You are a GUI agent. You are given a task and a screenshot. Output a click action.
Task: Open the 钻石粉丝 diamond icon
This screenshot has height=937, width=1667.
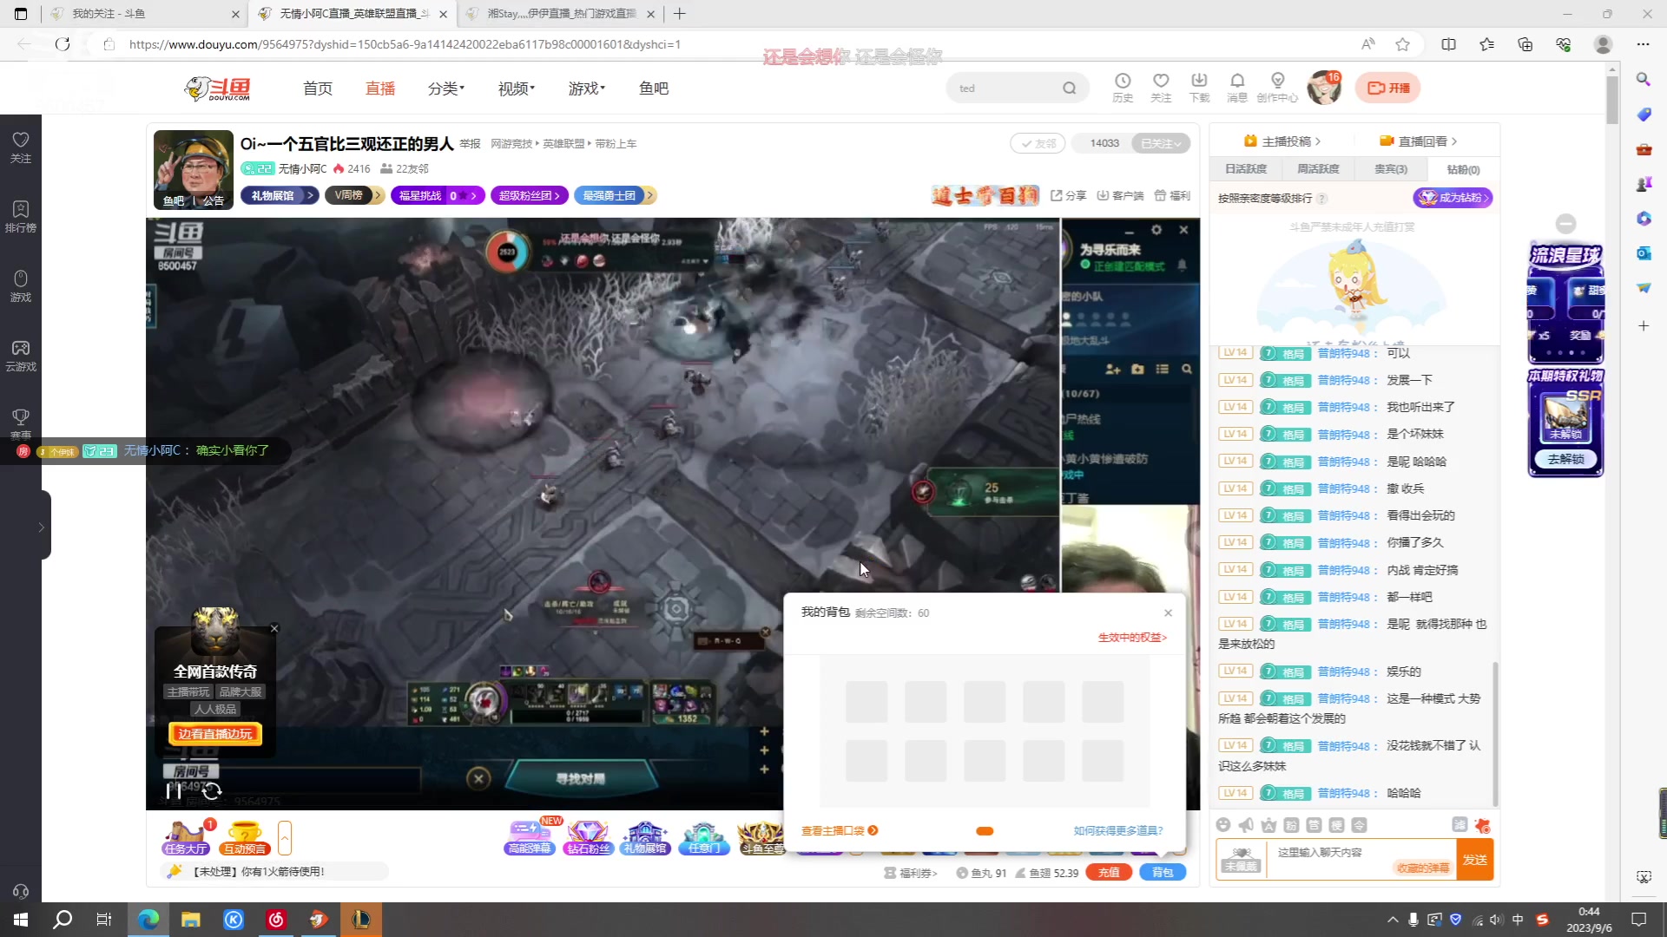pos(588,838)
